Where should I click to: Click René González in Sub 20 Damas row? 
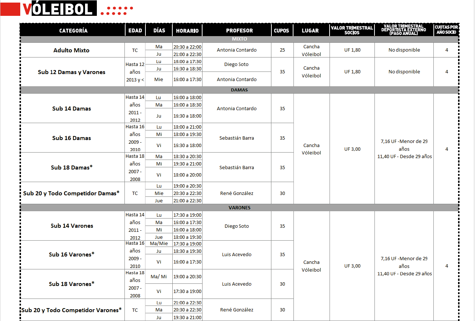pyautogui.click(x=236, y=193)
